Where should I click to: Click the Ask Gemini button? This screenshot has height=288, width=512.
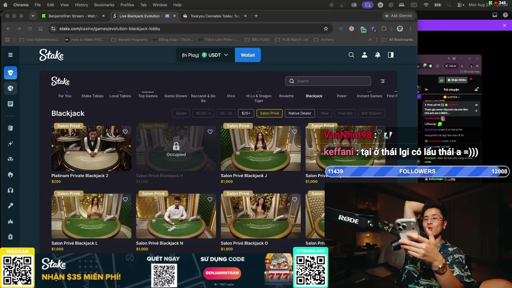(398, 16)
